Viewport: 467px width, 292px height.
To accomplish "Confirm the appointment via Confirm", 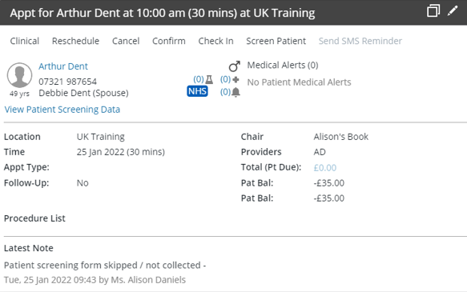I will pos(169,41).
